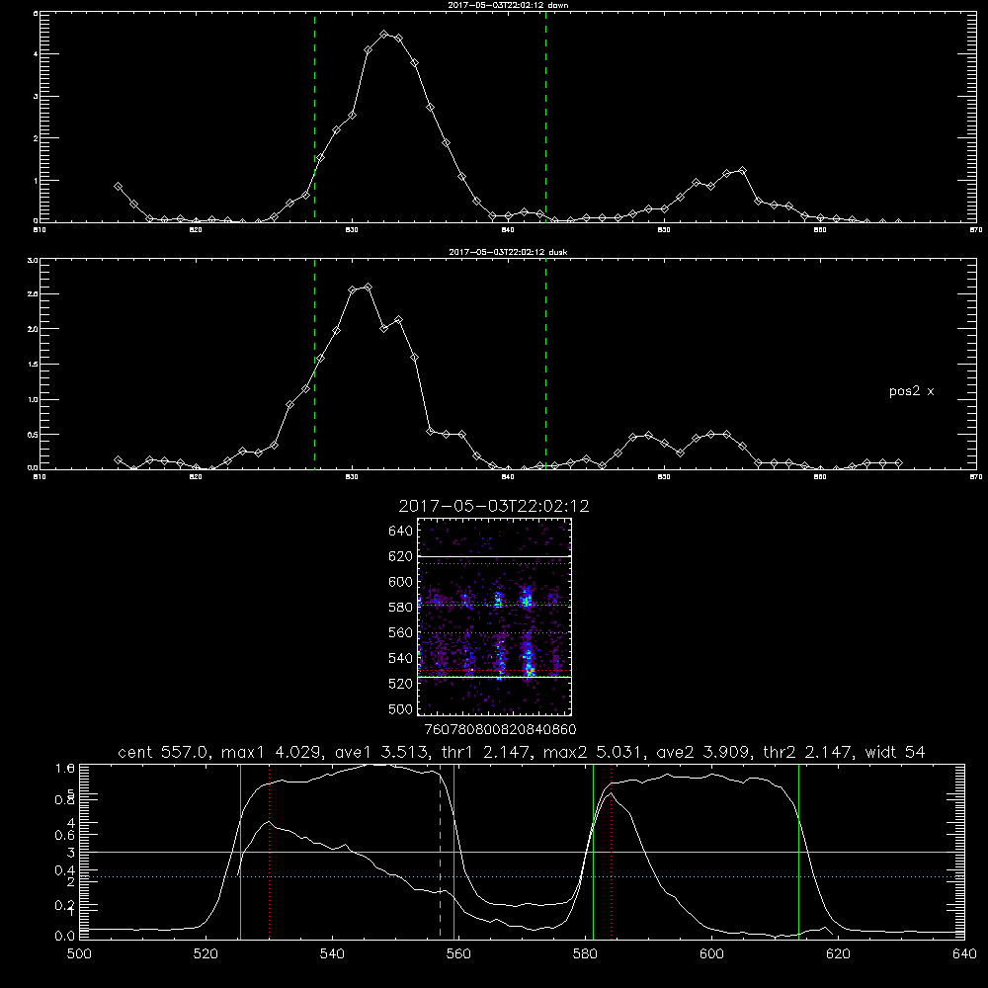Click the '2017-05-03T22:02:12 dawn' plot title

(x=508, y=5)
